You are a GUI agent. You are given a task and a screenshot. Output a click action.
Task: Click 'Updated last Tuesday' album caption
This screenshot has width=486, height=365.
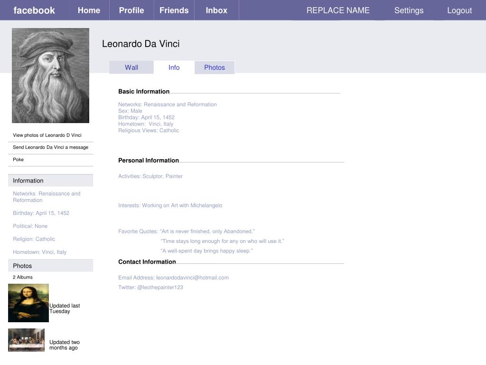coord(65,308)
